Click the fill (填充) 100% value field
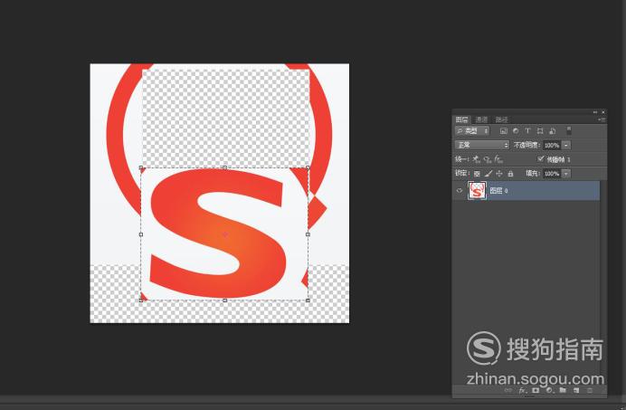Viewport: 626px width, 410px height. point(552,174)
